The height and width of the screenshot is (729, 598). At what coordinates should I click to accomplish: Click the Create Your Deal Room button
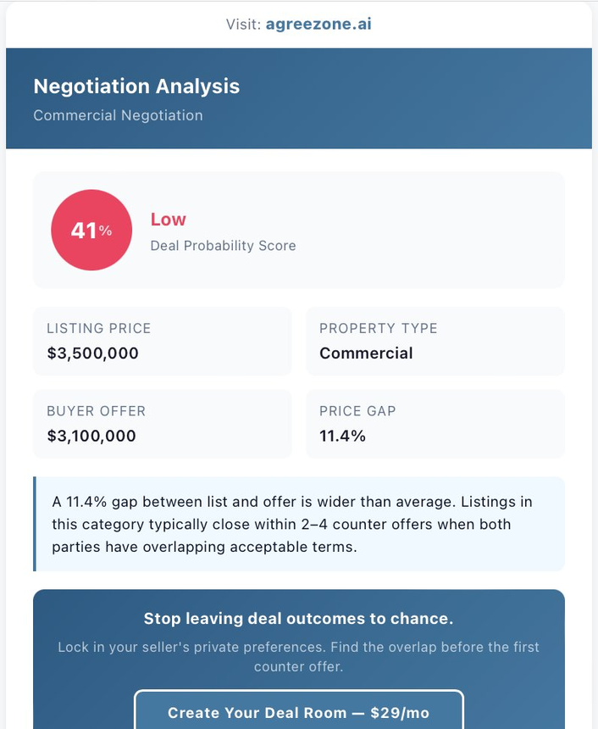point(298,713)
